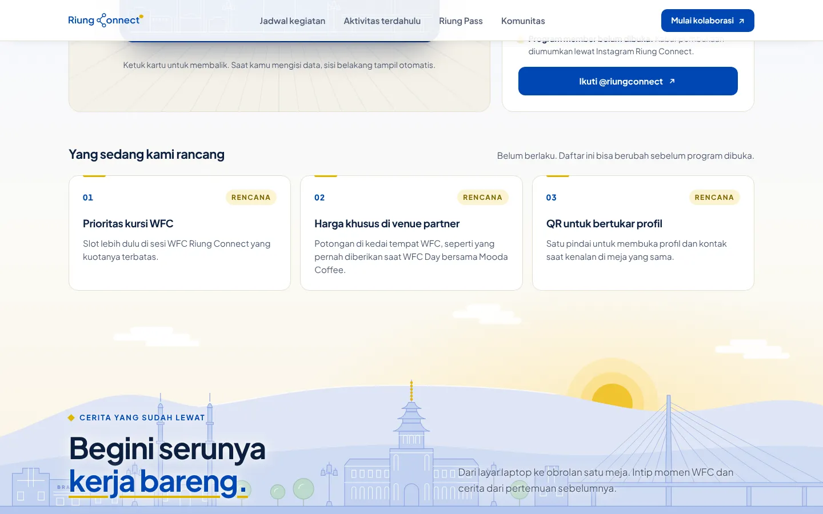
Task: Click the Riung Connect logo
Action: click(x=106, y=20)
